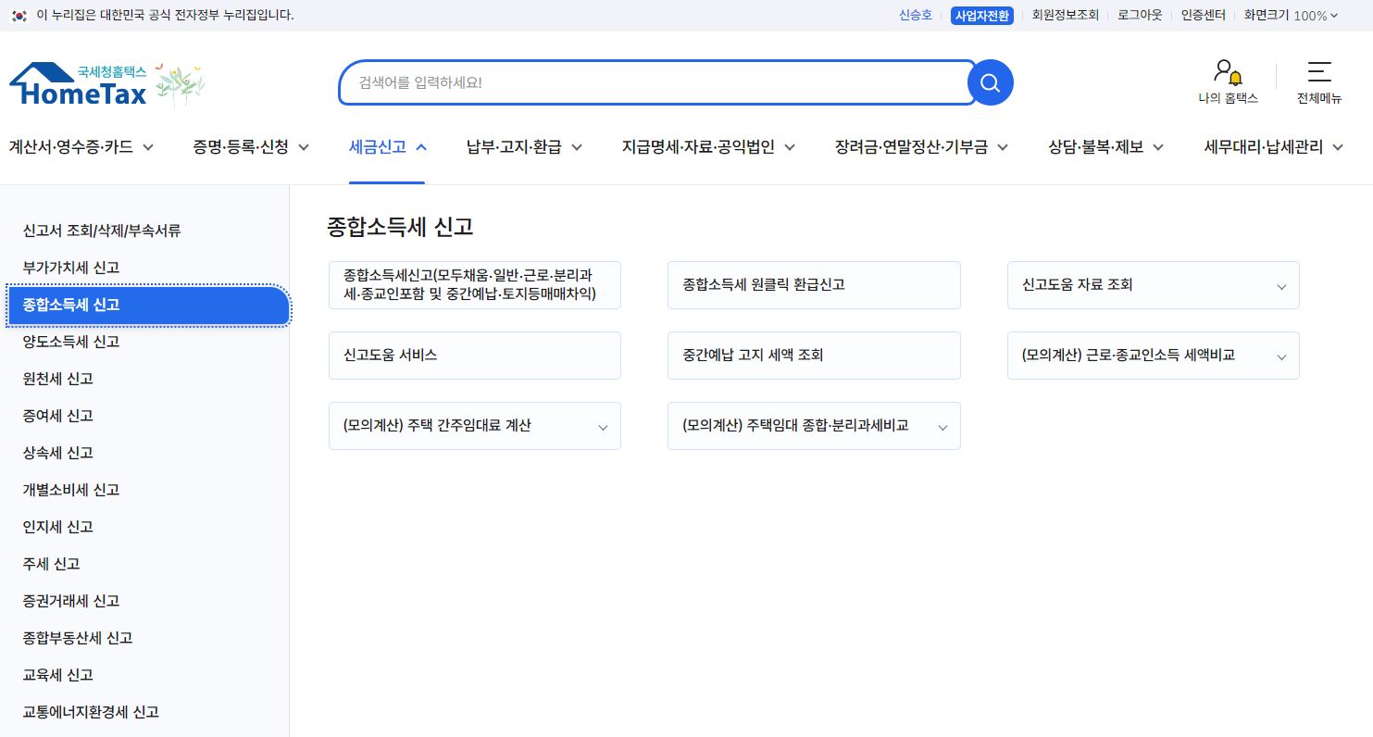
Task: Open 종합소득세 원클릭 환급신고
Action: [x=814, y=285]
